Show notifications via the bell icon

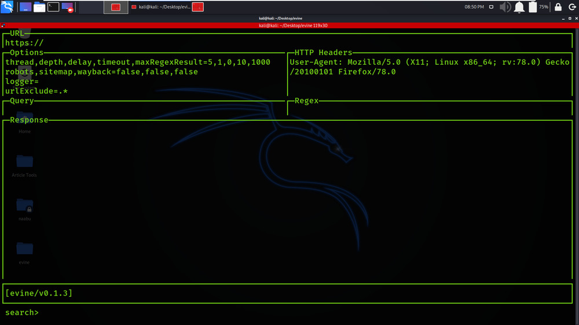519,6
